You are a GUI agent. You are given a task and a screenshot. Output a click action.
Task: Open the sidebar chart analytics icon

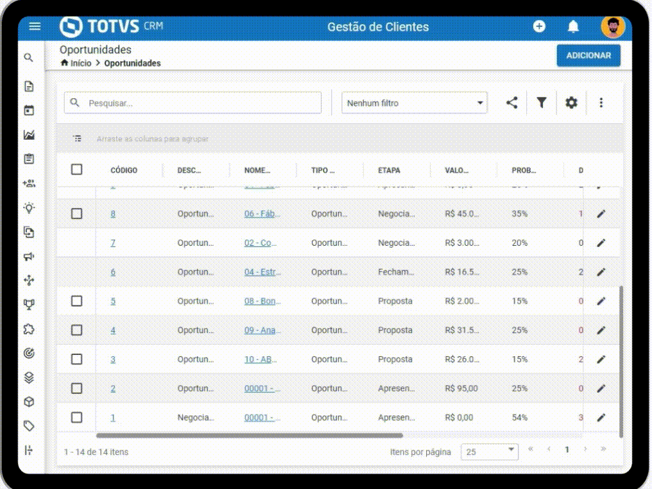(29, 135)
